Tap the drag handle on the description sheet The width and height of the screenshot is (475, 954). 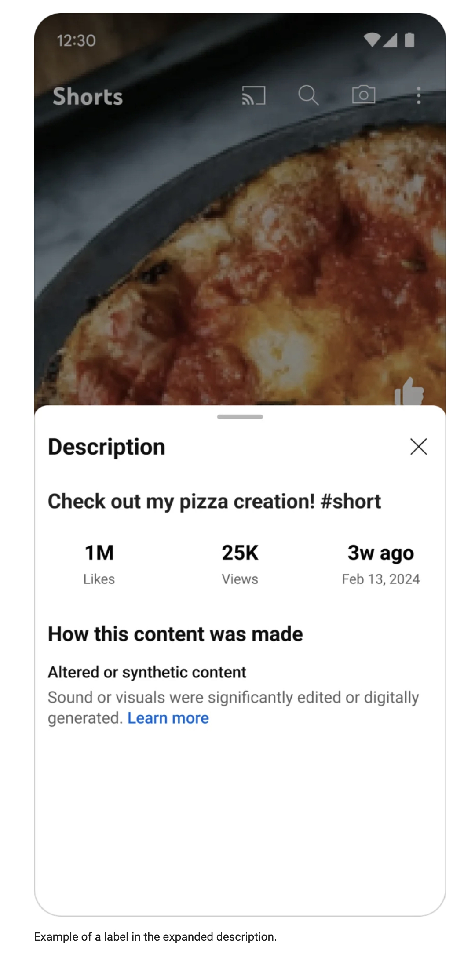click(x=240, y=417)
